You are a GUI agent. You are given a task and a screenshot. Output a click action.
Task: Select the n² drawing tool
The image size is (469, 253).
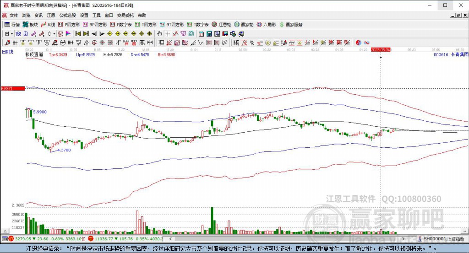click(78, 43)
